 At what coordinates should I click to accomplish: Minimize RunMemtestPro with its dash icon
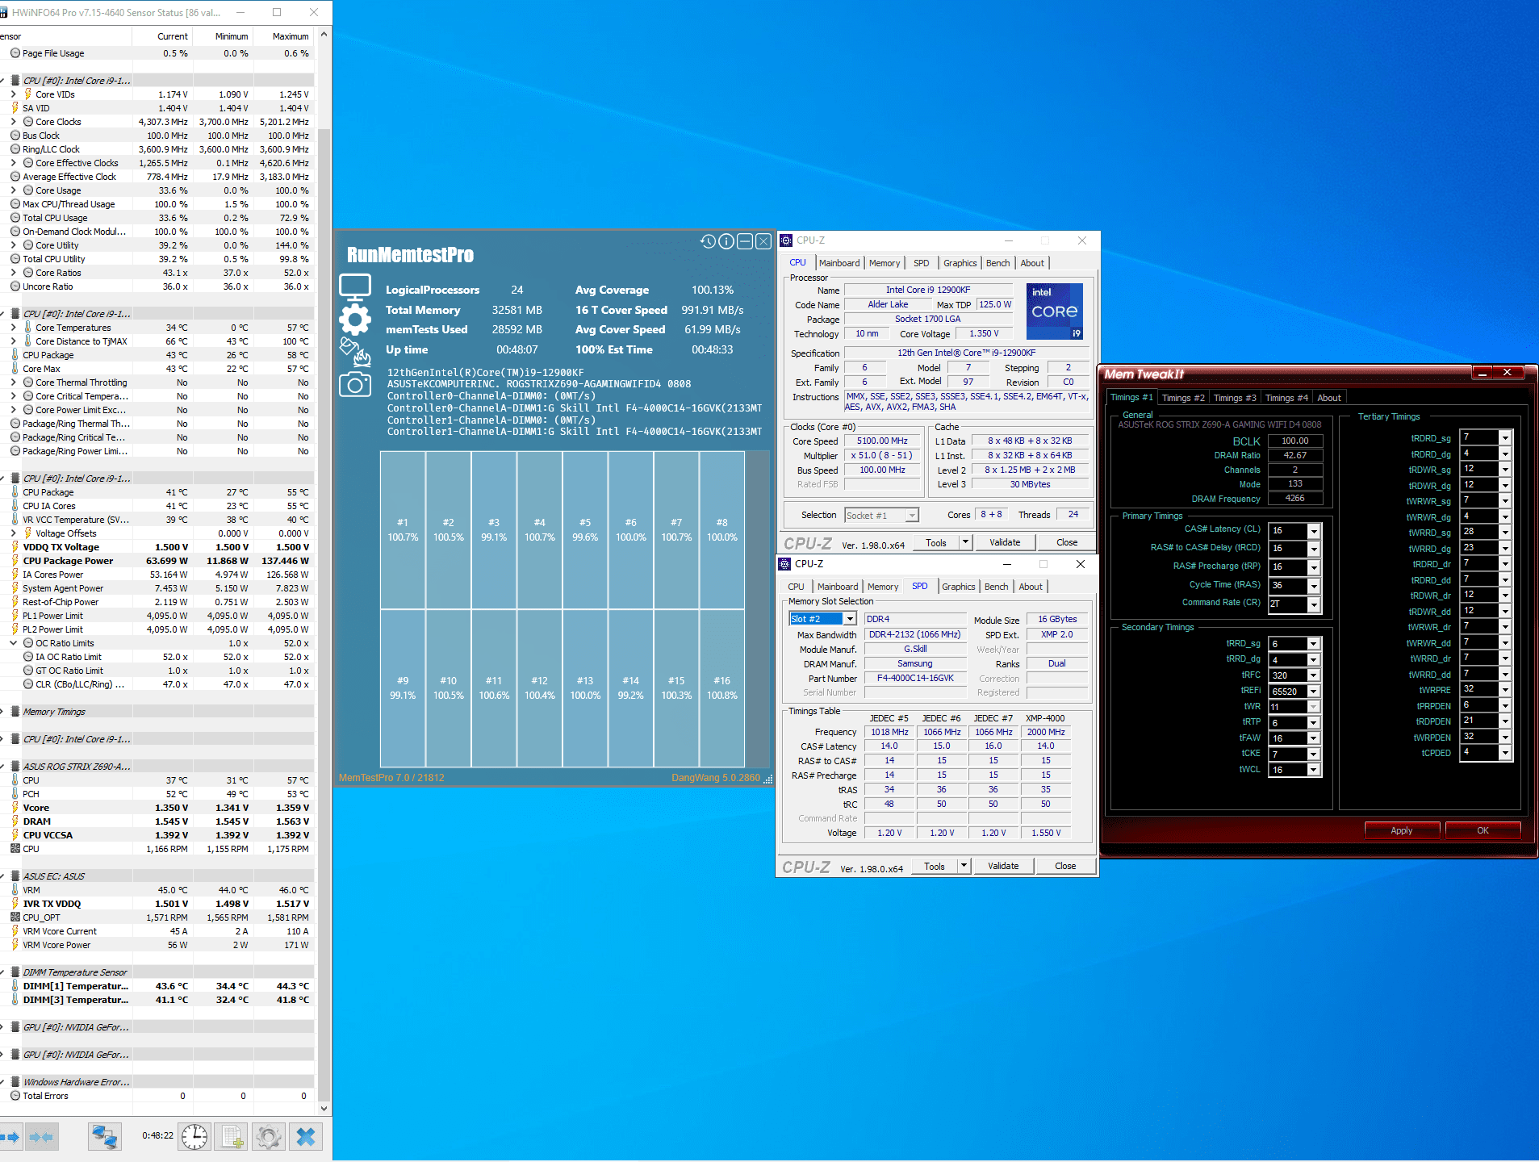click(x=745, y=241)
